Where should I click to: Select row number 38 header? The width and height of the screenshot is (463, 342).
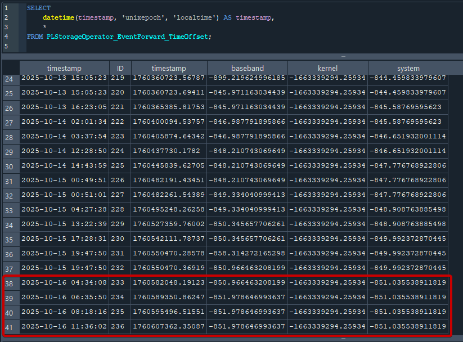click(10, 282)
